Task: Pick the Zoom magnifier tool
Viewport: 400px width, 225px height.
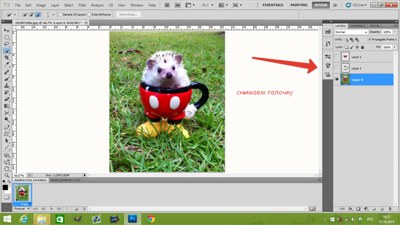Action: 7,175
